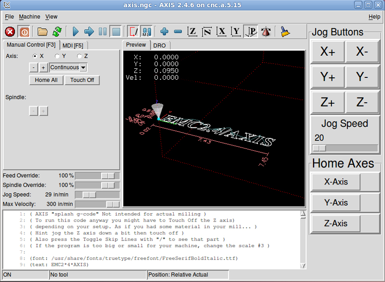Switch to the DRO tab
385x282 pixels.
coord(159,45)
